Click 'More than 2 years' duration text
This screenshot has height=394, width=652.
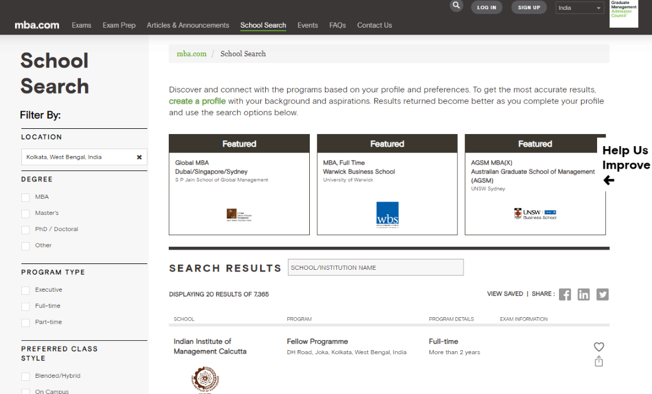pos(454,352)
